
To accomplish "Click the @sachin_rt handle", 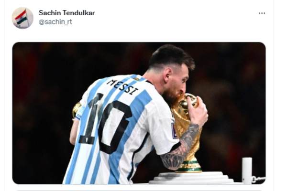I will click(55, 22).
